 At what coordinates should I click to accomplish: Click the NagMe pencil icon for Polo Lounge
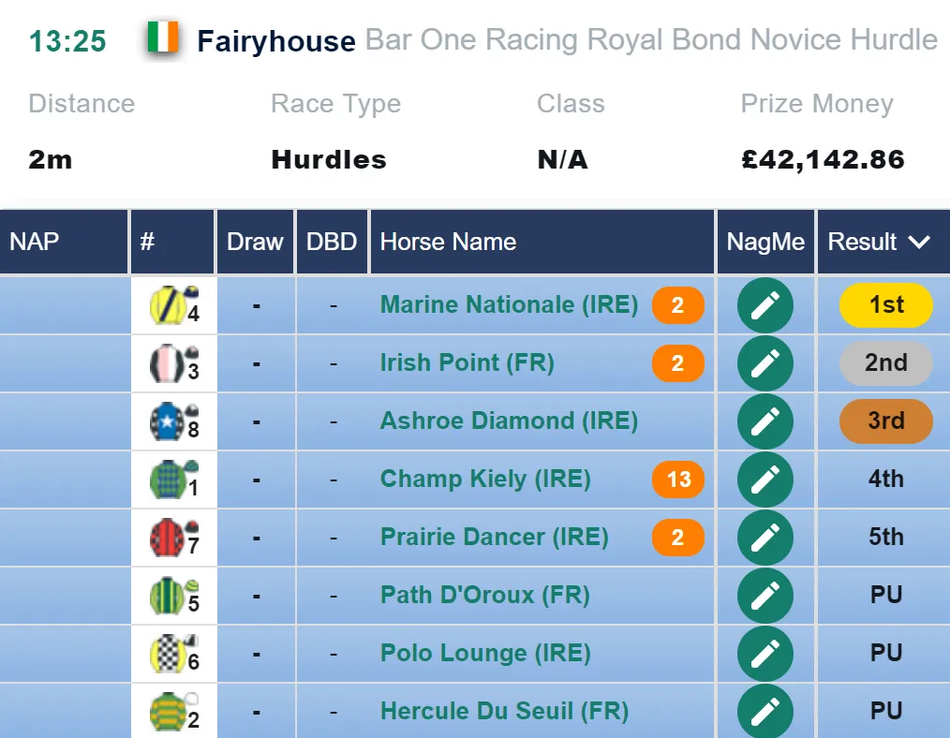[765, 654]
